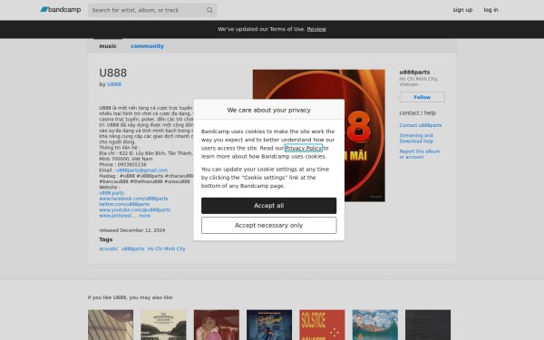The height and width of the screenshot is (340, 544).
Task: Open the dark gray recommended album thumbnail
Action: pos(428,325)
